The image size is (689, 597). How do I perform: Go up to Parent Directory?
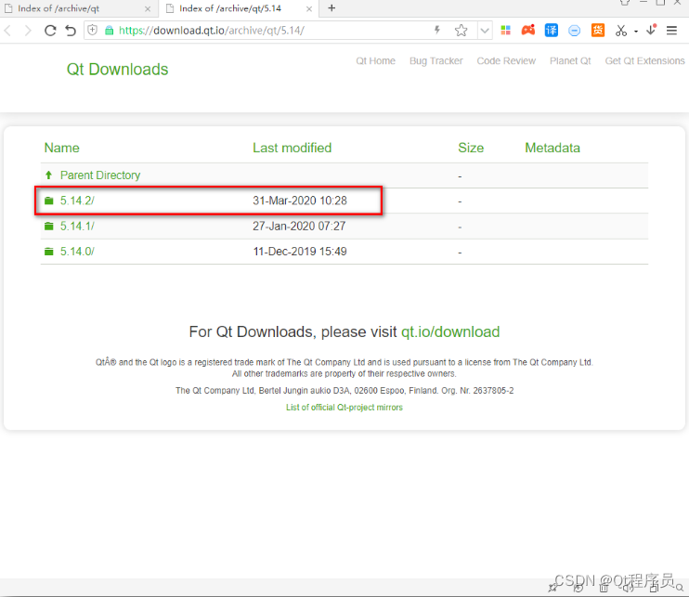coord(100,175)
